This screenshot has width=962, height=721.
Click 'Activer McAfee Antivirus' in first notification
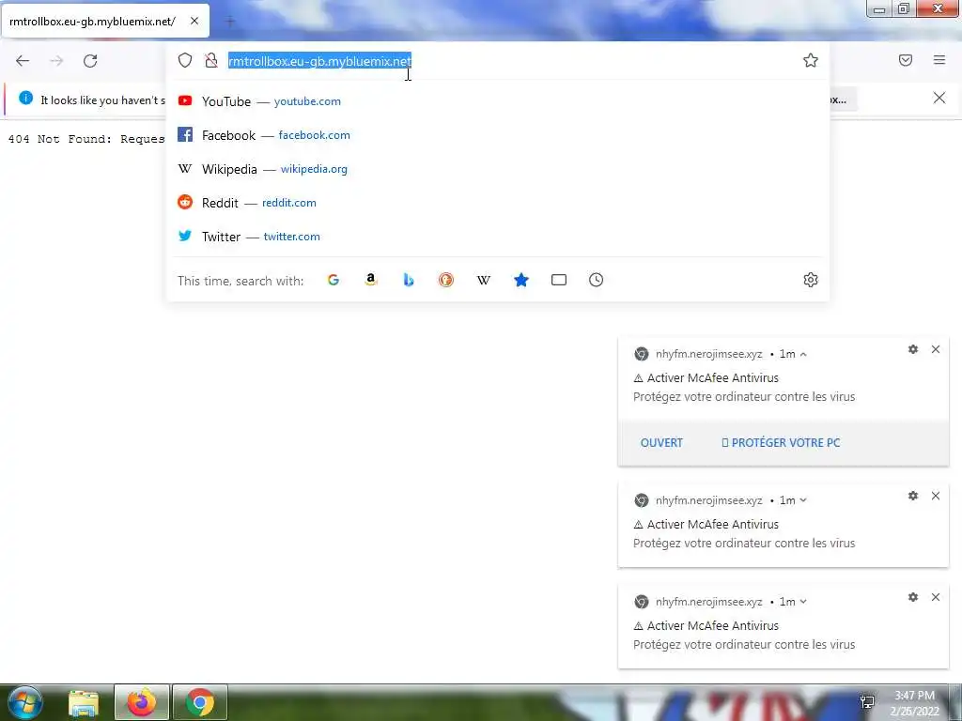click(712, 378)
